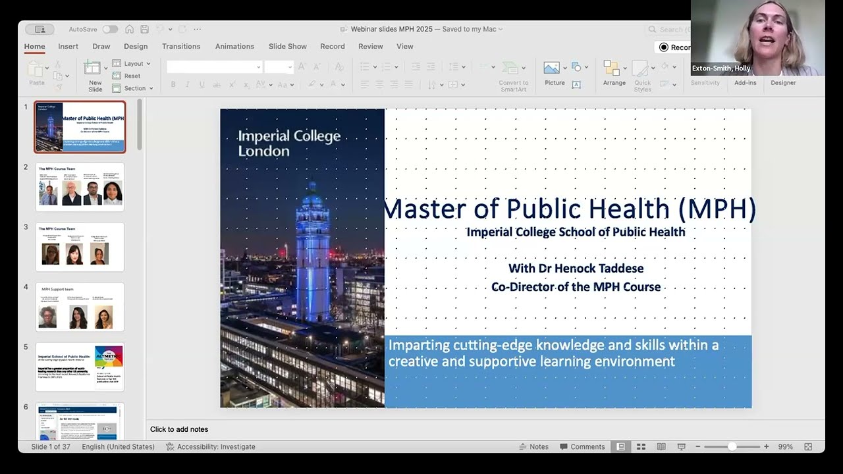The width and height of the screenshot is (843, 474).
Task: Click the Fit slide to window icon
Action: click(x=808, y=446)
